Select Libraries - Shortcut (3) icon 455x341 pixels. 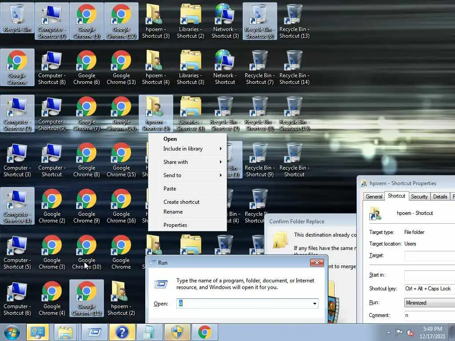click(191, 67)
